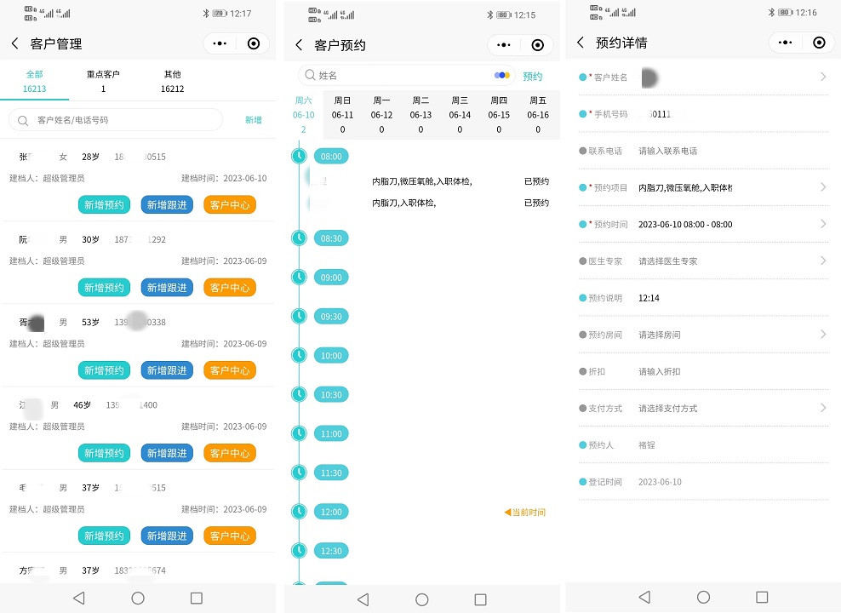Tap Android back triangle below 客户管理 list
Screen dimensions: 841x613
79,599
